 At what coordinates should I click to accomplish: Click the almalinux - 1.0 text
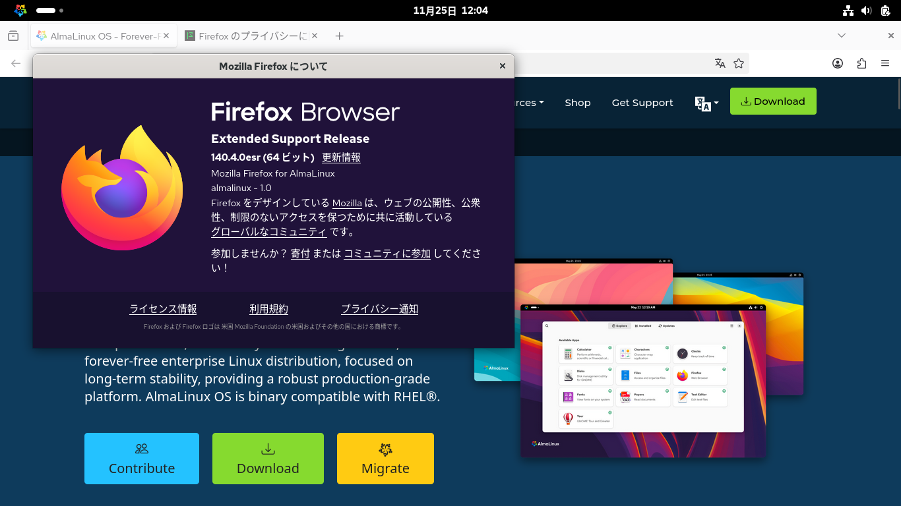click(x=241, y=188)
